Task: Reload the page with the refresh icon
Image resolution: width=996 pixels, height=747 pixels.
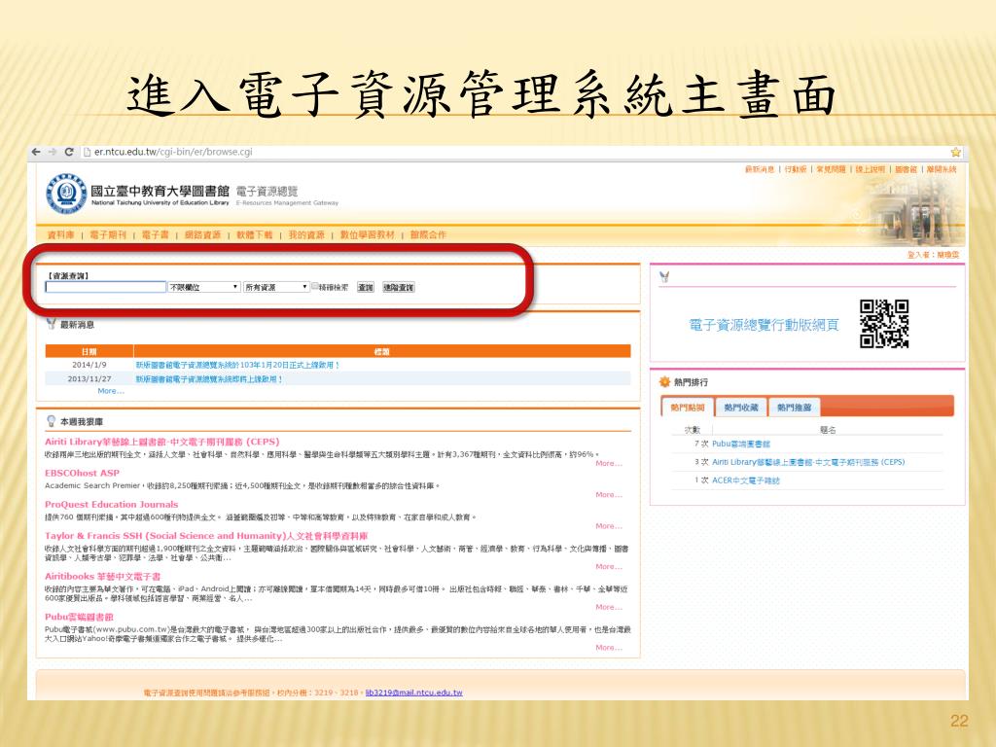Action: [x=69, y=152]
